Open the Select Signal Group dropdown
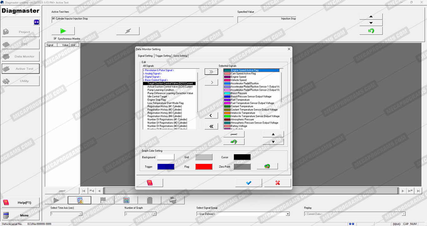The width and height of the screenshot is (427, 226). (x=288, y=214)
